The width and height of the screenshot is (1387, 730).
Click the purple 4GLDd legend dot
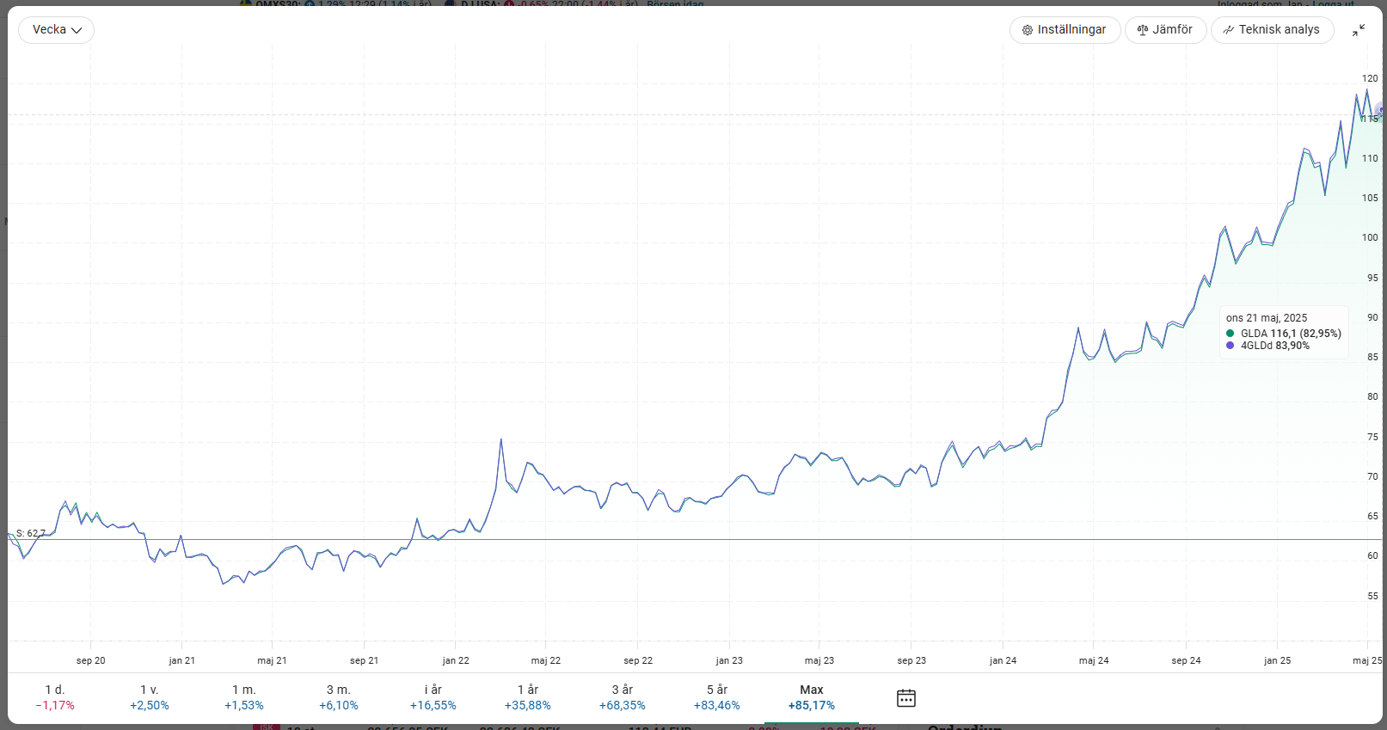[x=1231, y=346]
